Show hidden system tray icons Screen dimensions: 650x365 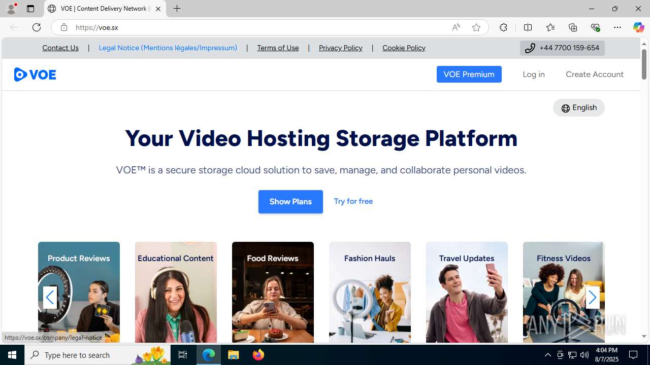click(547, 355)
